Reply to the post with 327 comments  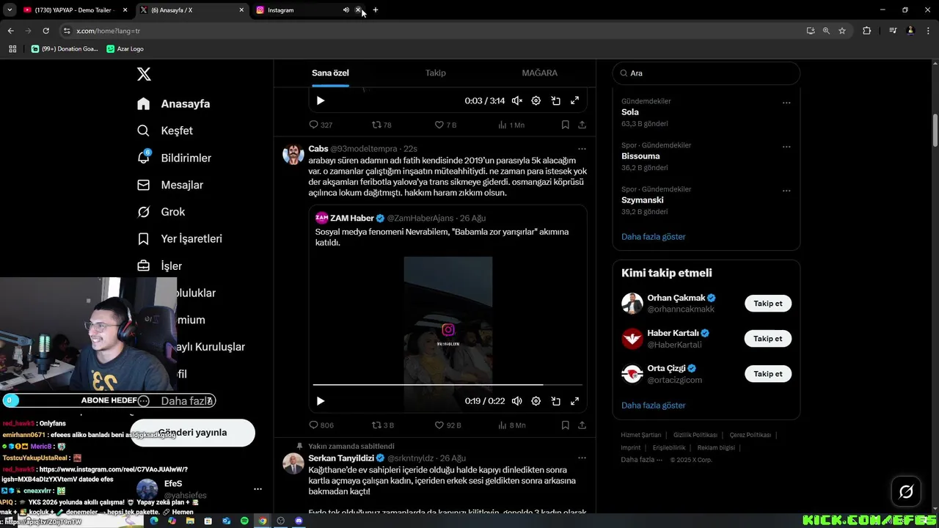click(321, 125)
